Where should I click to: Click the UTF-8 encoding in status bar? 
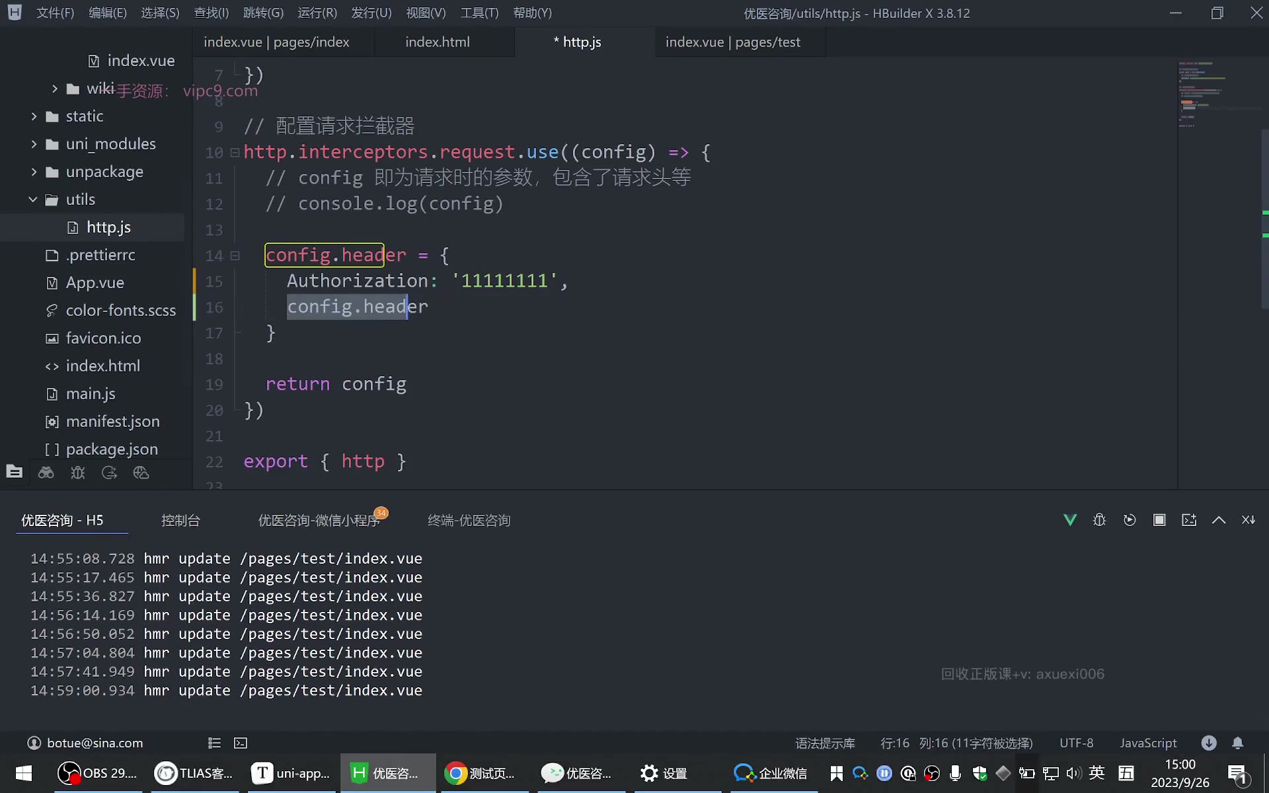coord(1077,743)
